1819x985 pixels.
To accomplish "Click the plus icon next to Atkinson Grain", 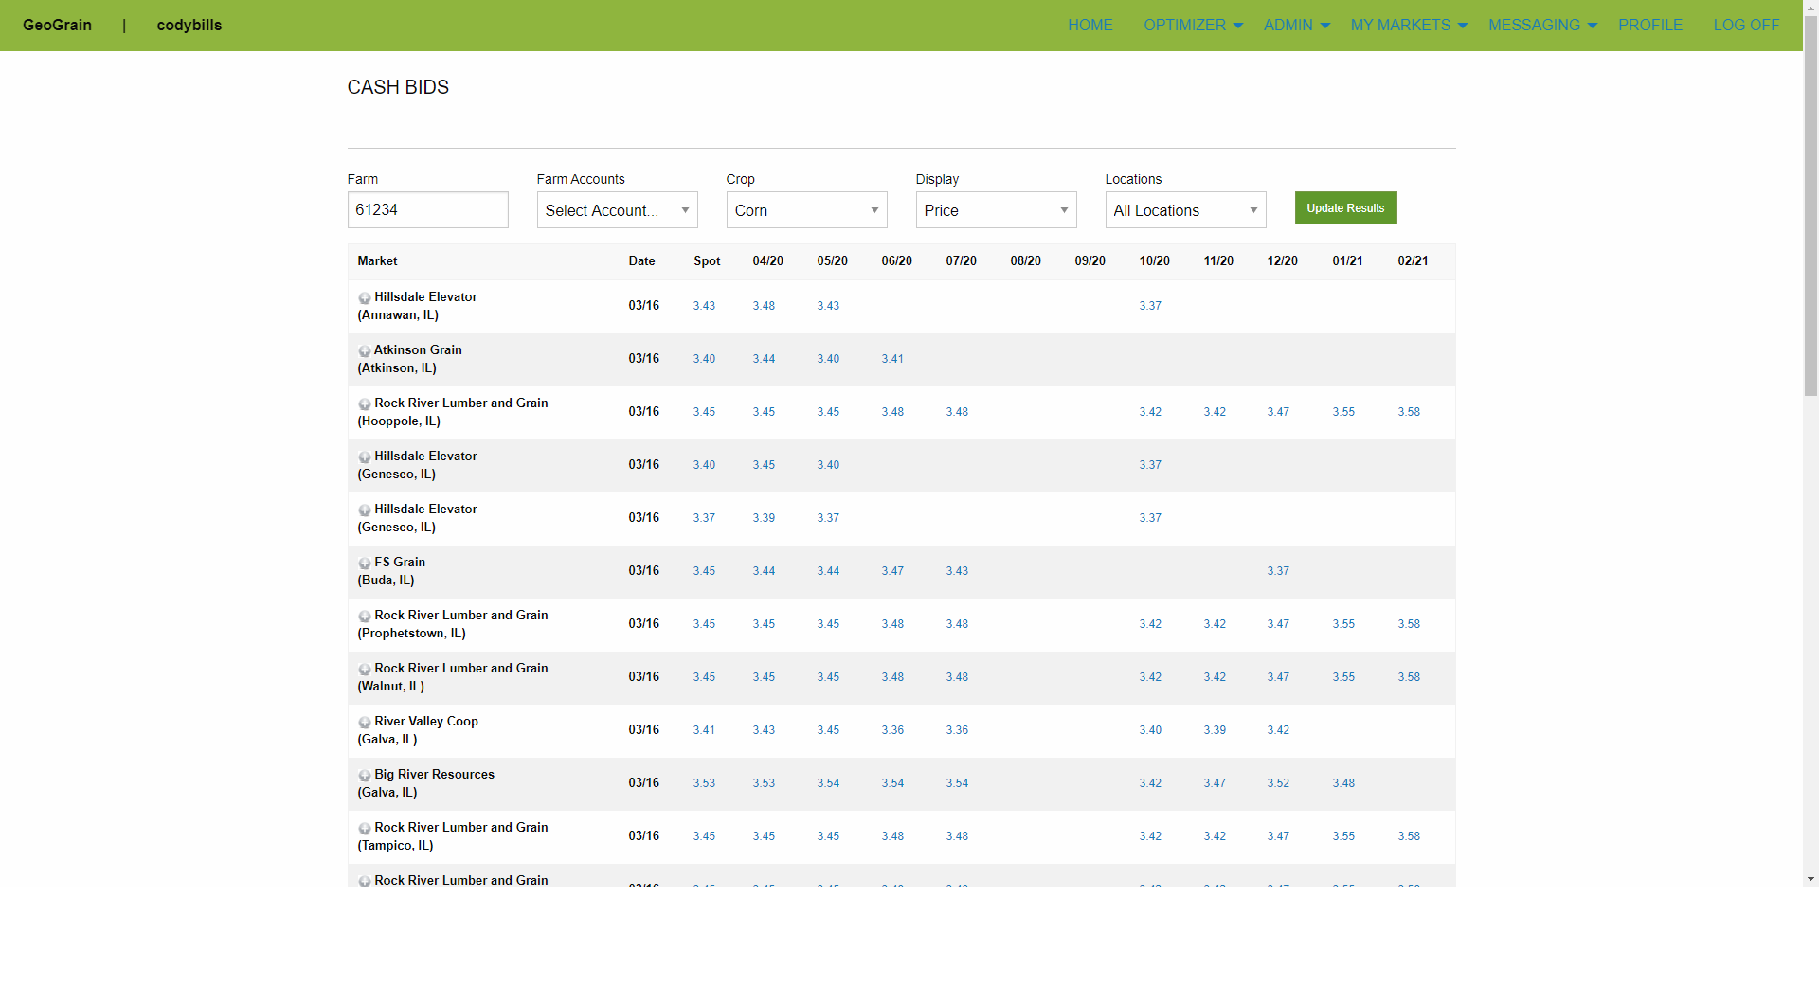I will [x=365, y=351].
